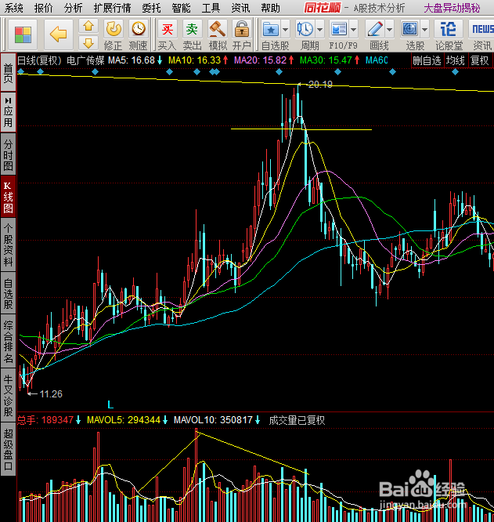Click the 日线(复权) period label
The width and height of the screenshot is (494, 522).
[40, 60]
